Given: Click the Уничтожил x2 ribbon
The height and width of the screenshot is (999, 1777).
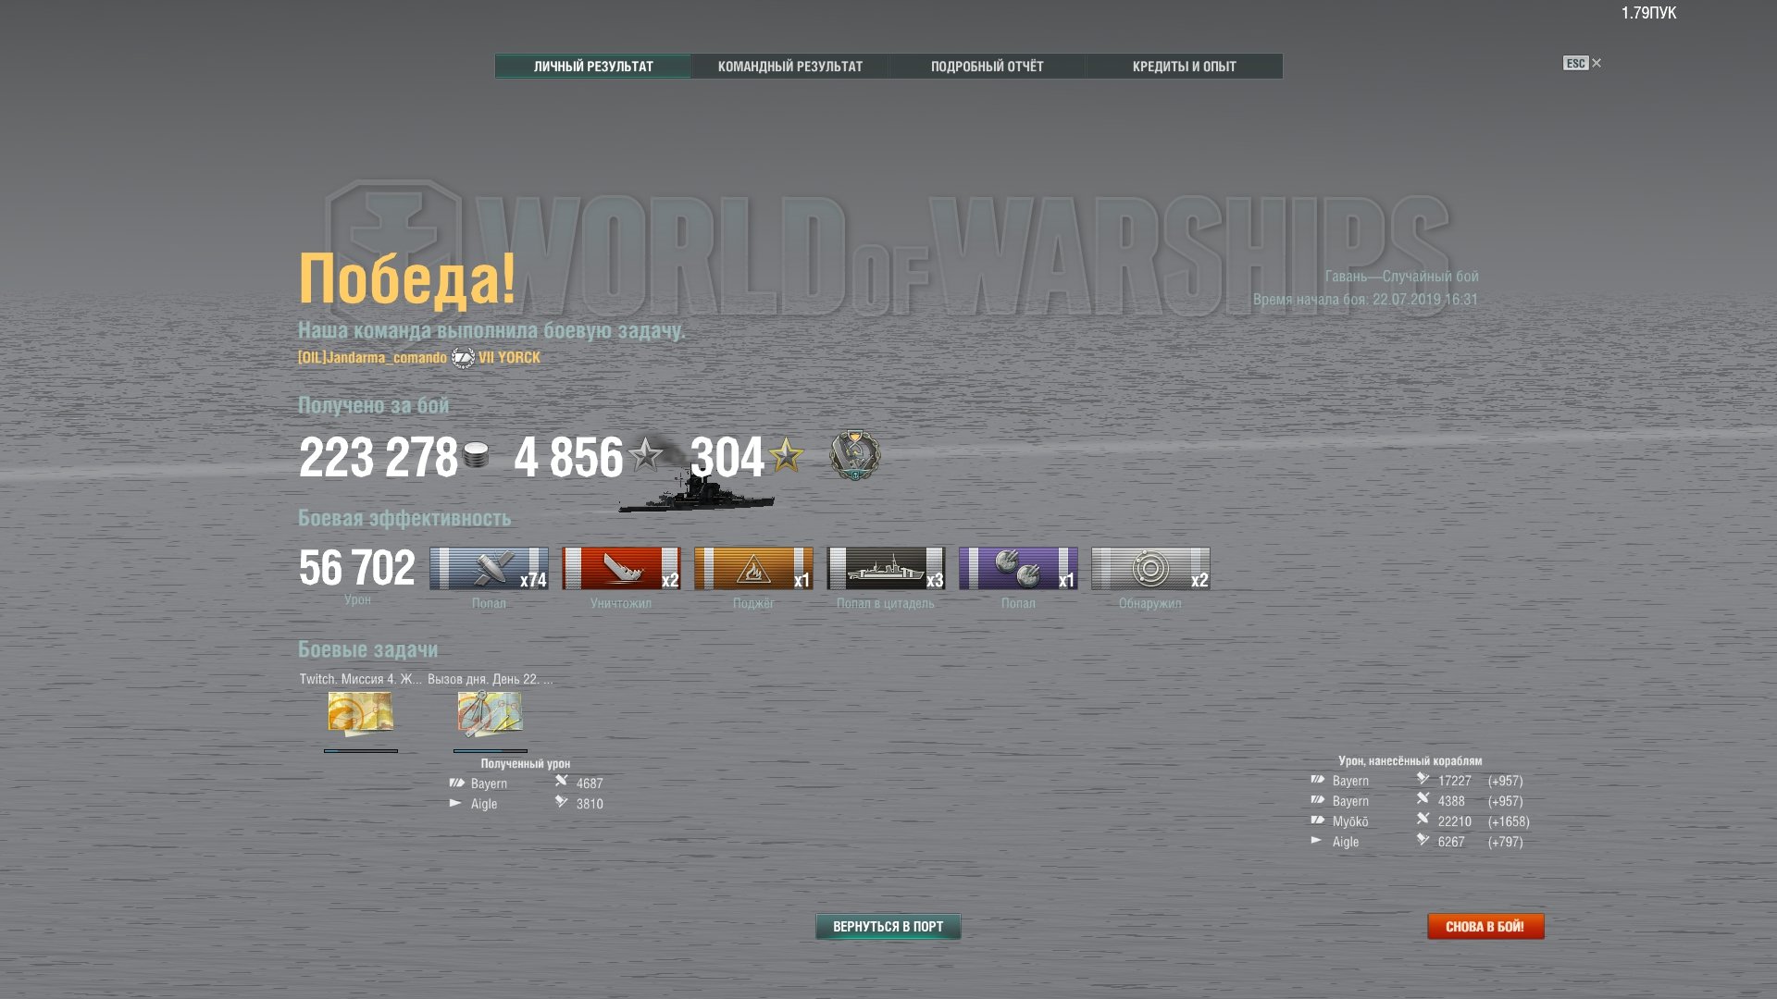Looking at the screenshot, I should click(621, 568).
